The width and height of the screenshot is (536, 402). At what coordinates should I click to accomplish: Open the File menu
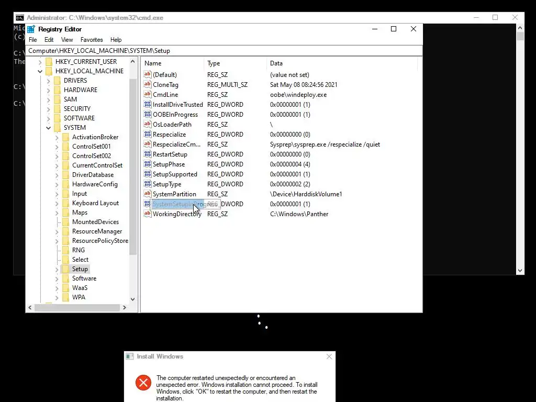click(x=33, y=40)
